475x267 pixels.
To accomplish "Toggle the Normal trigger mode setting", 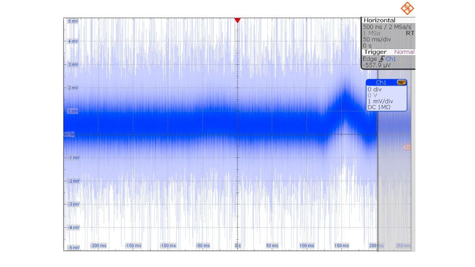I will [404, 51].
